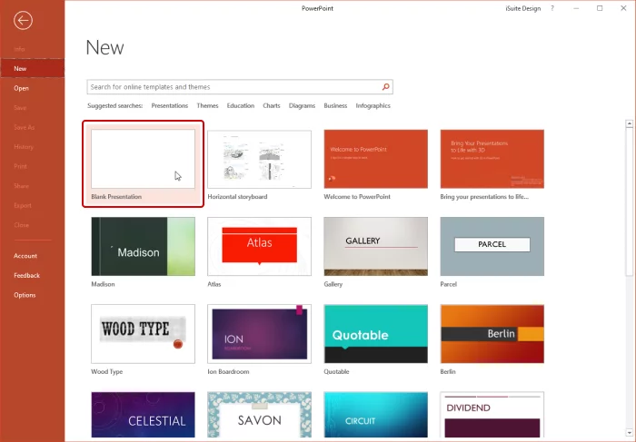Click the Presentations suggested search

(x=170, y=106)
